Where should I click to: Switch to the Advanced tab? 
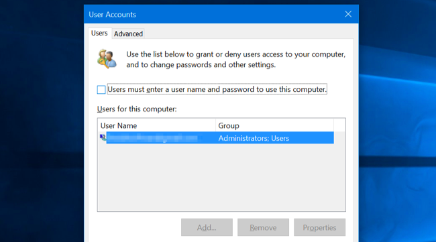128,34
